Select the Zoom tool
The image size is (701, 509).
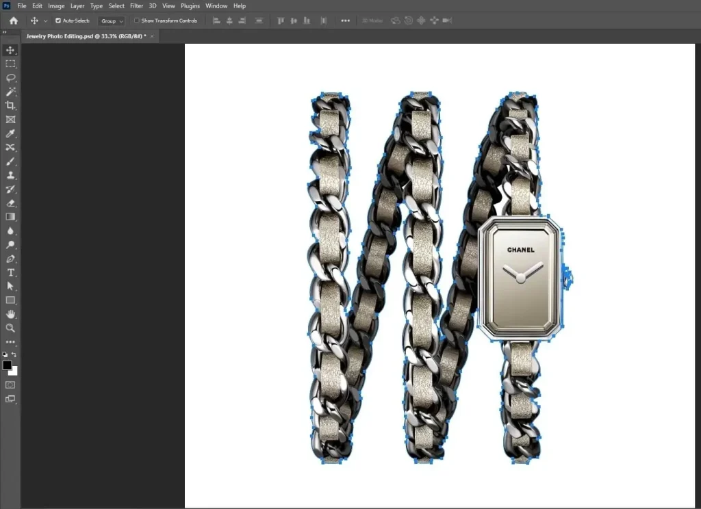(x=10, y=328)
